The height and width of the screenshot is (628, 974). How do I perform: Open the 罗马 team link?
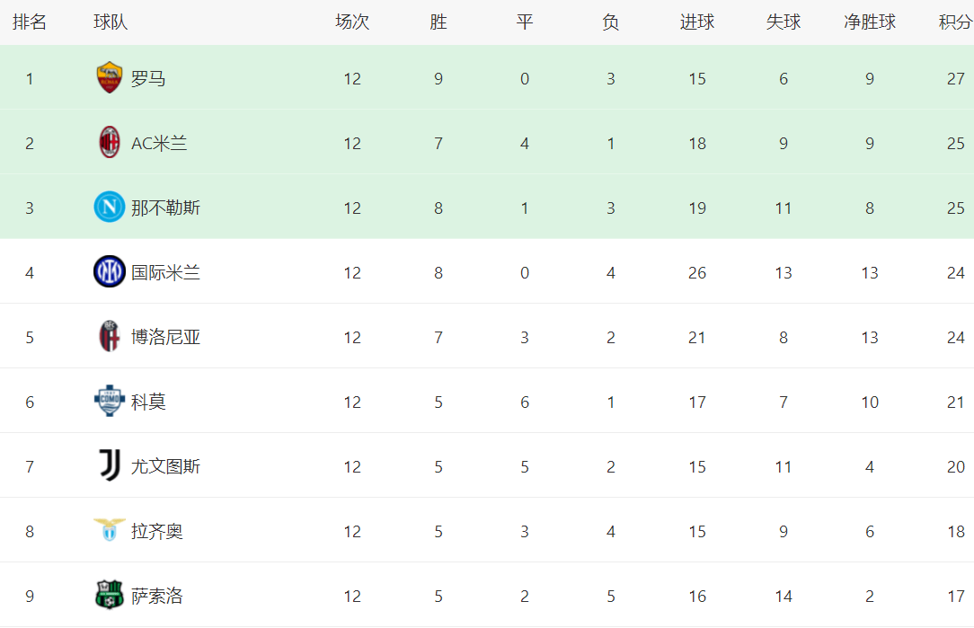coord(148,79)
